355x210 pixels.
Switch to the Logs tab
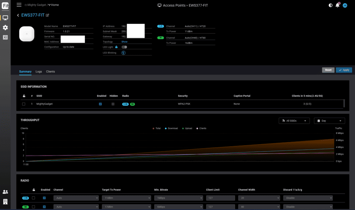pos(39,71)
